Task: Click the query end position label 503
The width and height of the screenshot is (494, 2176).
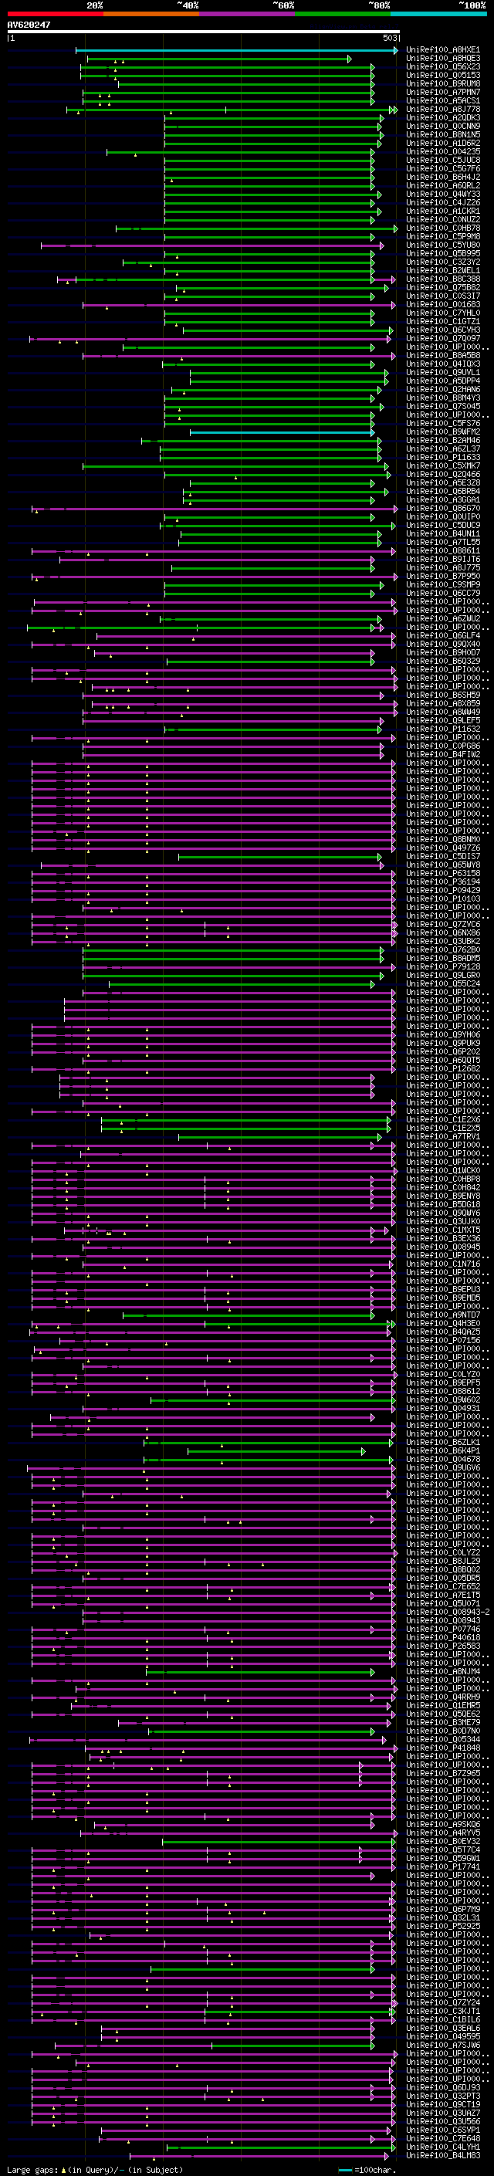Action: click(389, 38)
